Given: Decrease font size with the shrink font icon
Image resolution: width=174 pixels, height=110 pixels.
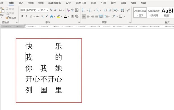Looking at the screenshot, I should [55, 10].
